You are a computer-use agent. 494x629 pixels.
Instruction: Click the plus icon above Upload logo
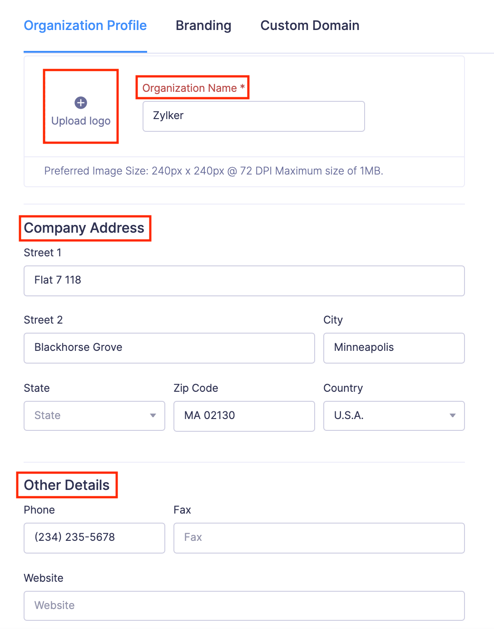click(x=81, y=103)
